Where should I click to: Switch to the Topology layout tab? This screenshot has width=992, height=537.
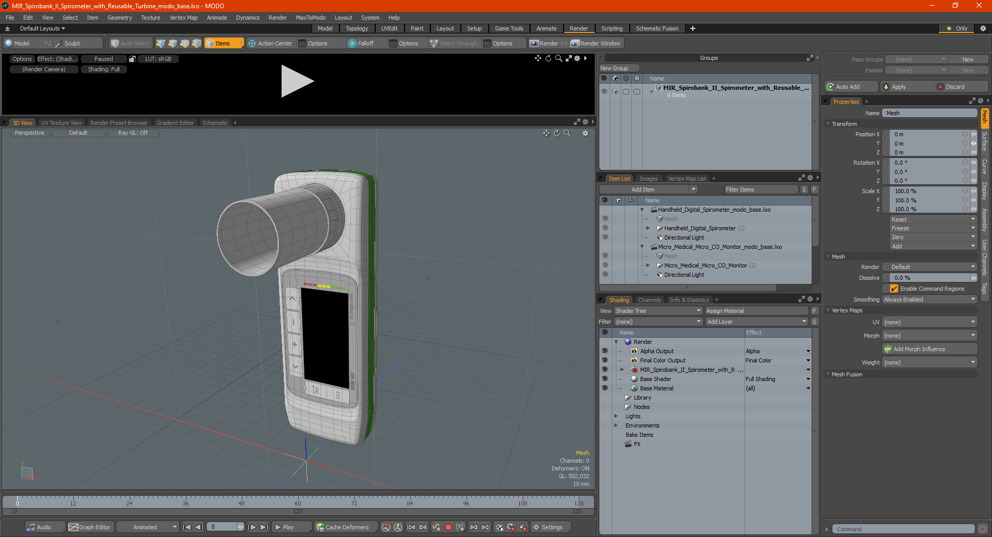click(x=357, y=28)
